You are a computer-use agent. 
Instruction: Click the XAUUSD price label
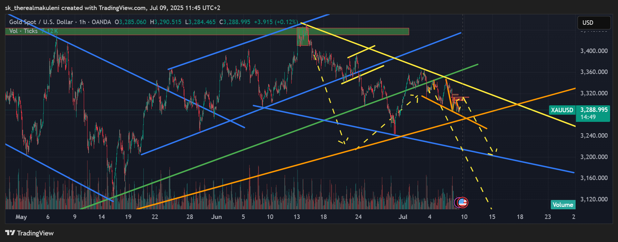point(562,110)
